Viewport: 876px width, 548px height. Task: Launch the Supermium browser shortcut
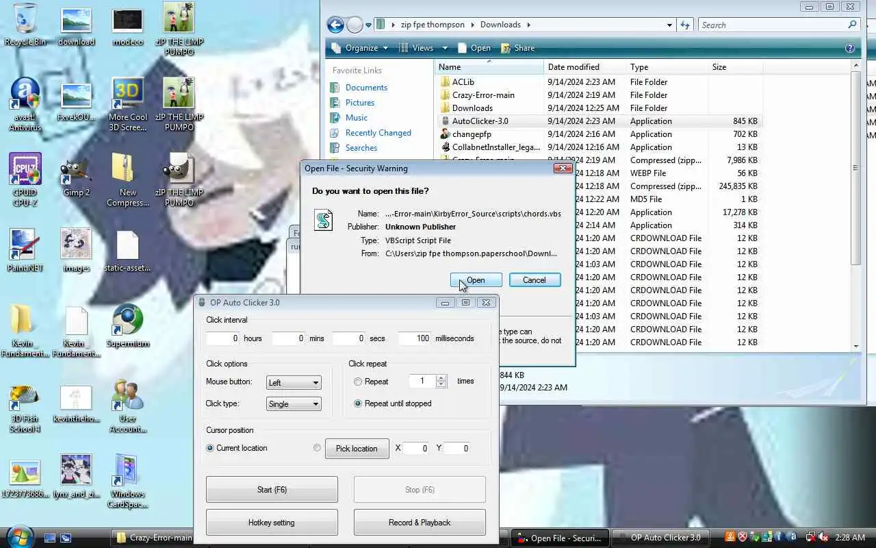[127, 325]
